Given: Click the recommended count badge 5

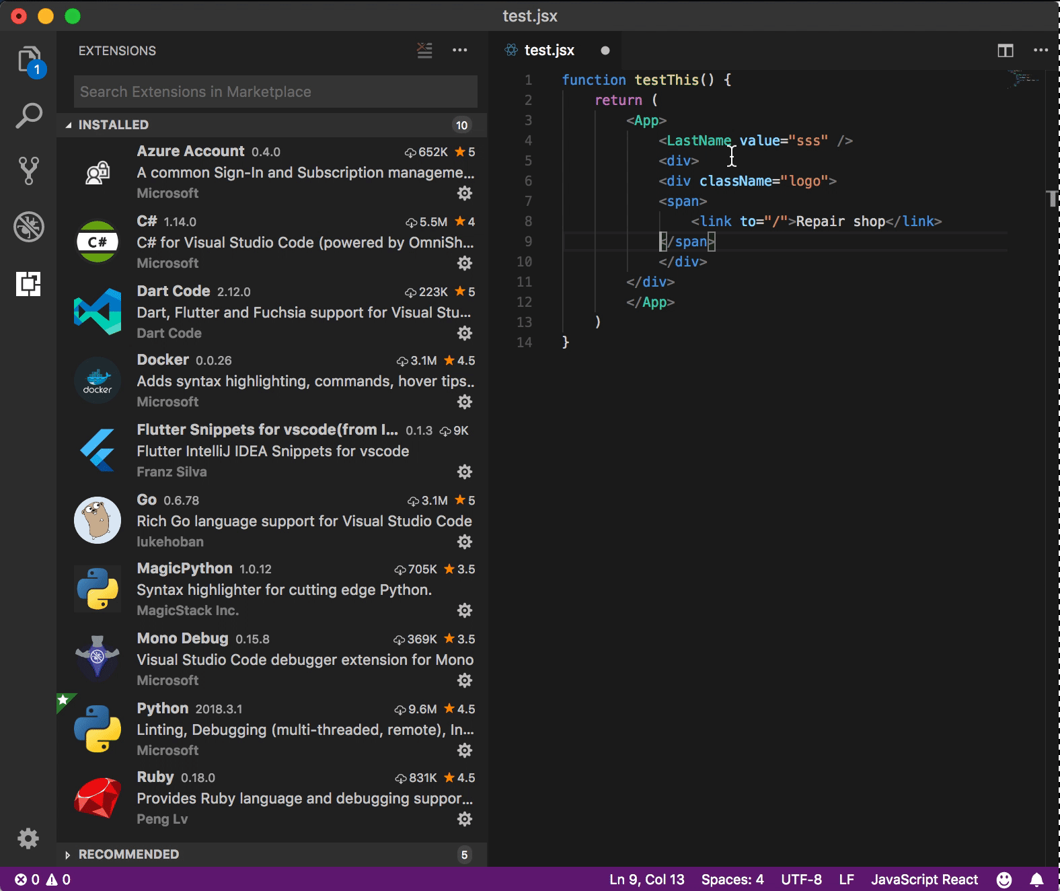Looking at the screenshot, I should [464, 855].
